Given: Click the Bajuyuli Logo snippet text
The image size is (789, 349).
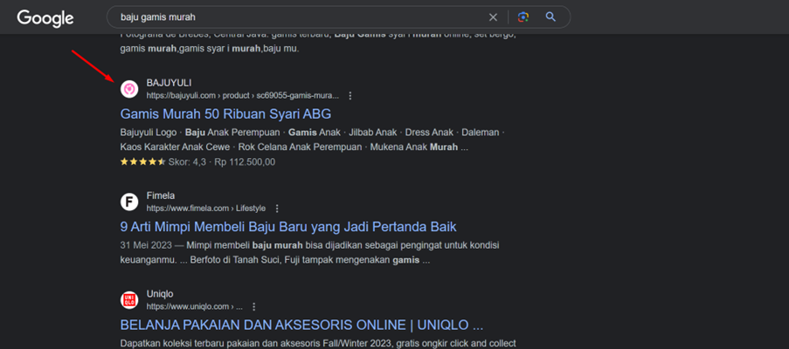Looking at the screenshot, I should 149,133.
